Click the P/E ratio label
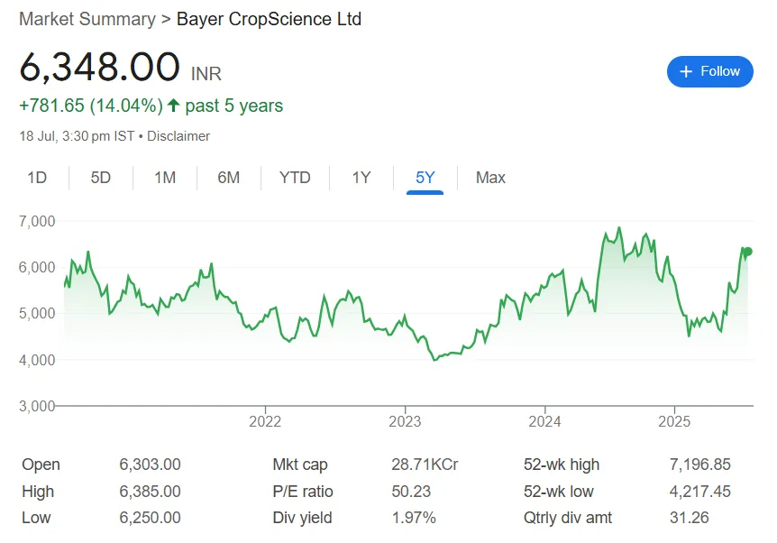This screenshot has height=543, width=777. coord(303,492)
